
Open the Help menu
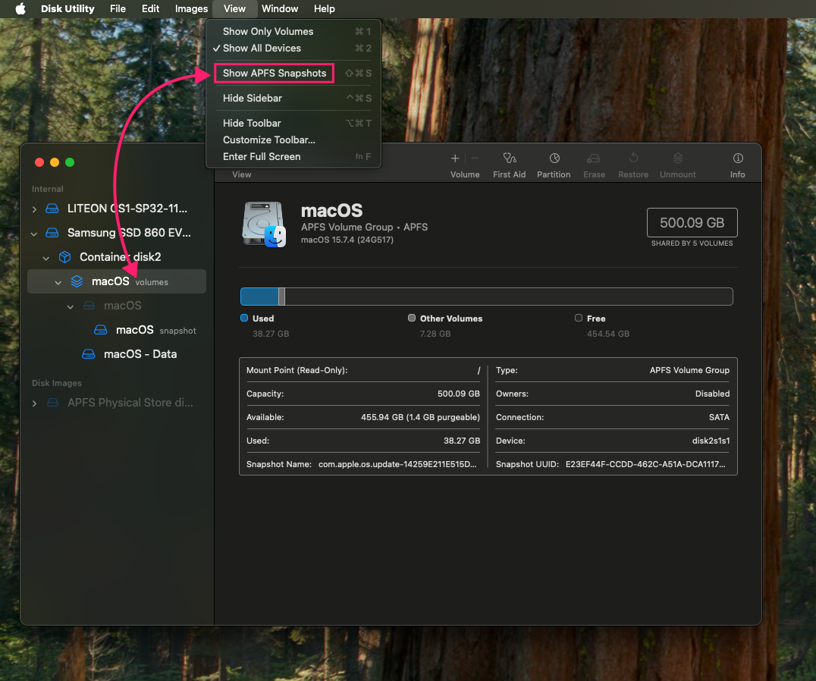point(325,9)
